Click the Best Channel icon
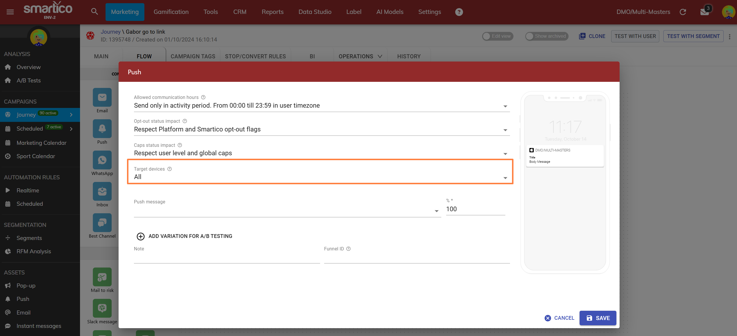Screen dimensions: 737x336 point(102,223)
